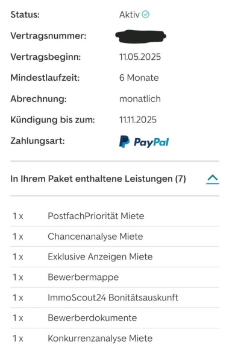Select the PostfachPriorität Miete row
The height and width of the screenshot is (350, 232).
point(114,216)
